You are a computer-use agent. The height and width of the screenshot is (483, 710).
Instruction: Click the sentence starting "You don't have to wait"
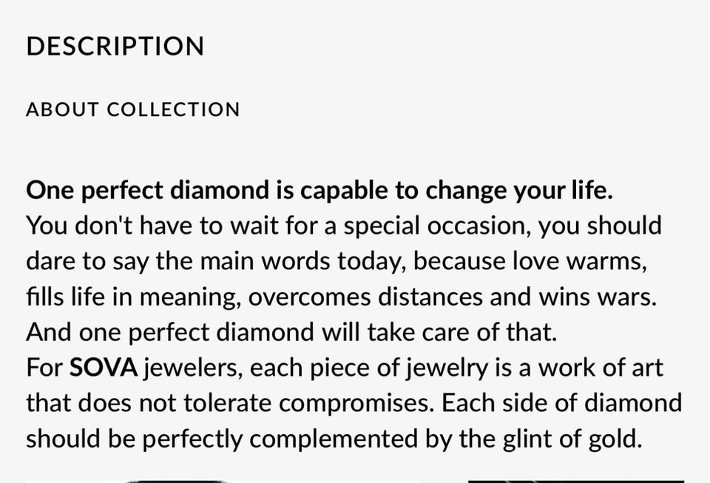[x=344, y=261]
